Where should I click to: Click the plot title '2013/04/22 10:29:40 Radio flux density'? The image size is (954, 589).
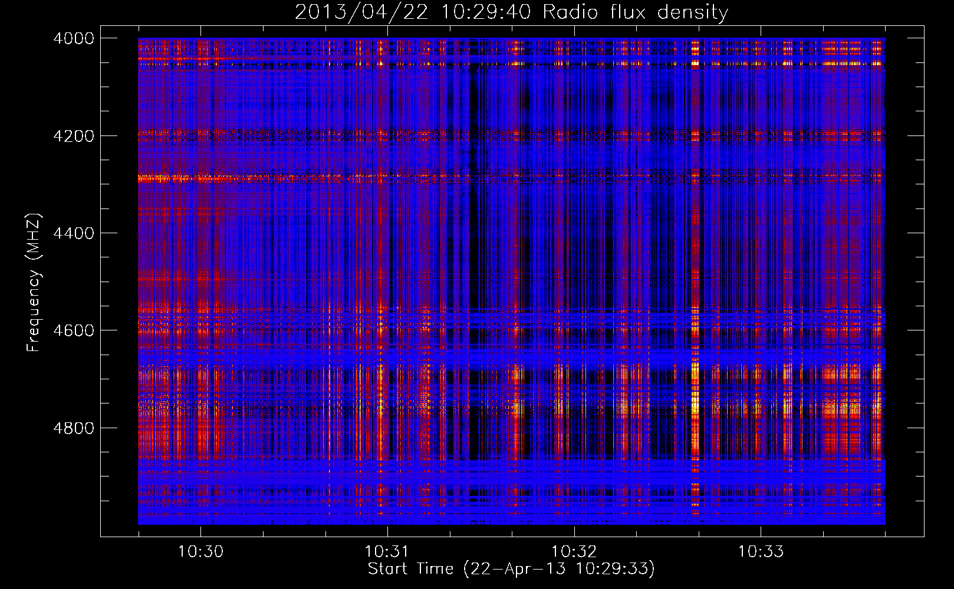pos(511,12)
